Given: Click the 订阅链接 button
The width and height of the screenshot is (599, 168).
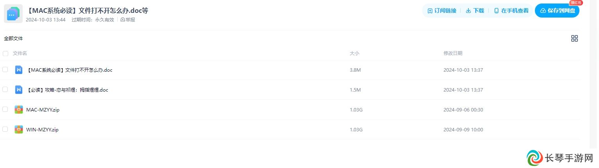Looking at the screenshot, I should point(442,11).
